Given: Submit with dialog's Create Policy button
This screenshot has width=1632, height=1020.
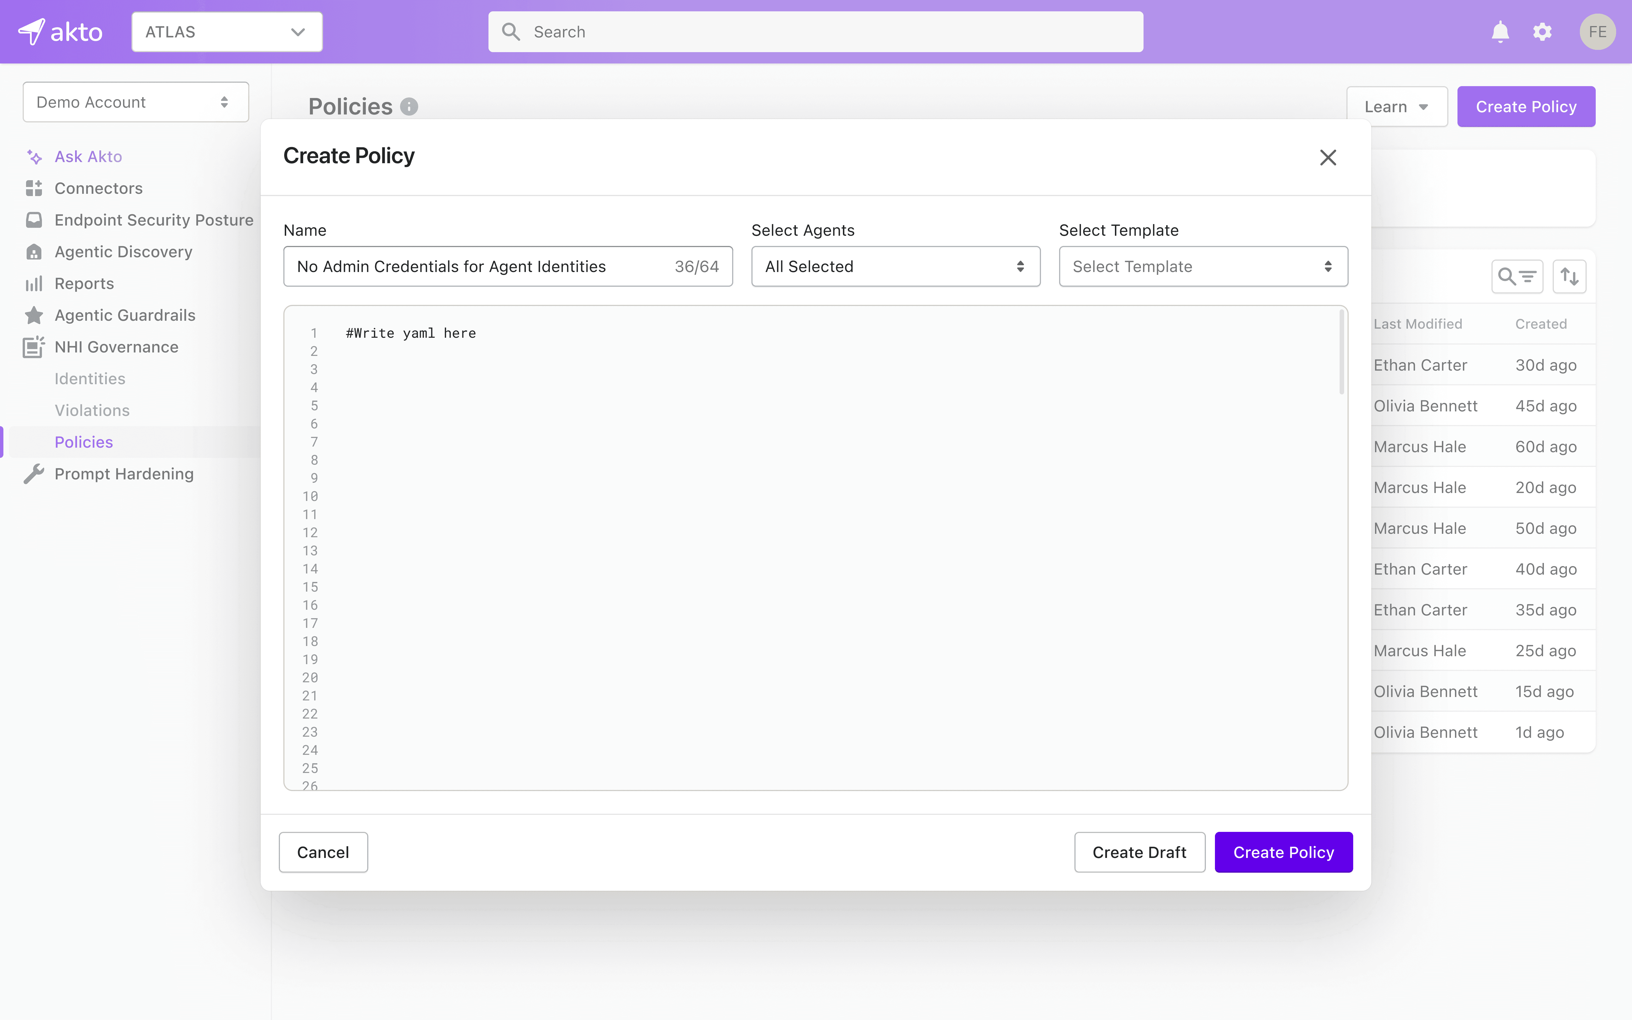Looking at the screenshot, I should click(x=1283, y=852).
